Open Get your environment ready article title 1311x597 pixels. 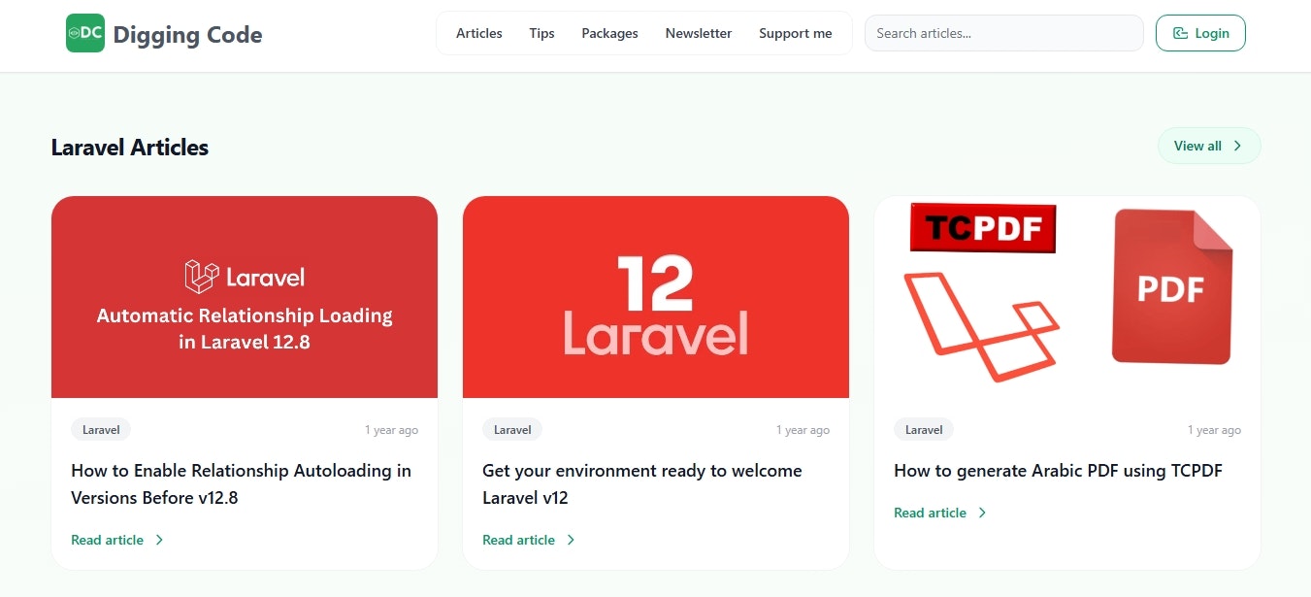point(642,483)
